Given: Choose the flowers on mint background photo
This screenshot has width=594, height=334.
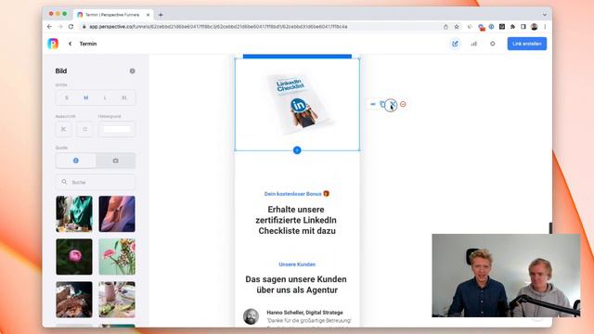Looking at the screenshot, I should pyautogui.click(x=117, y=257).
